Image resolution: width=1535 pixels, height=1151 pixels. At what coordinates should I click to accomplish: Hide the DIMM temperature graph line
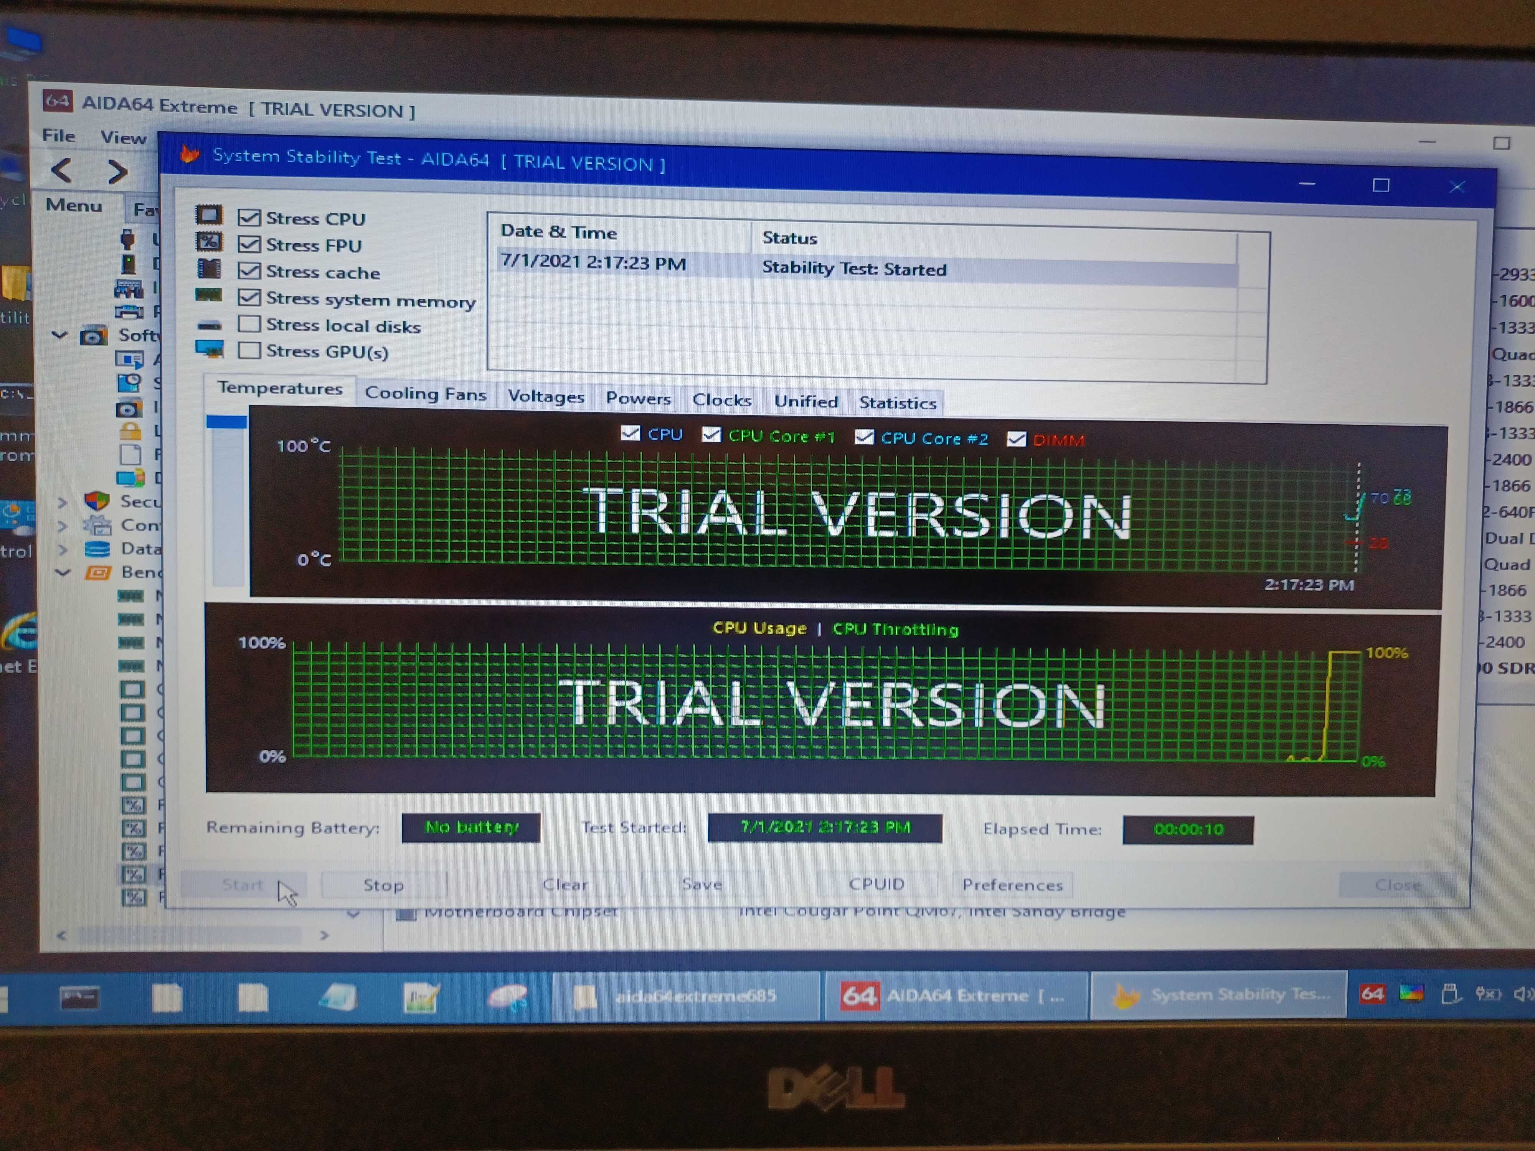pyautogui.click(x=1017, y=439)
